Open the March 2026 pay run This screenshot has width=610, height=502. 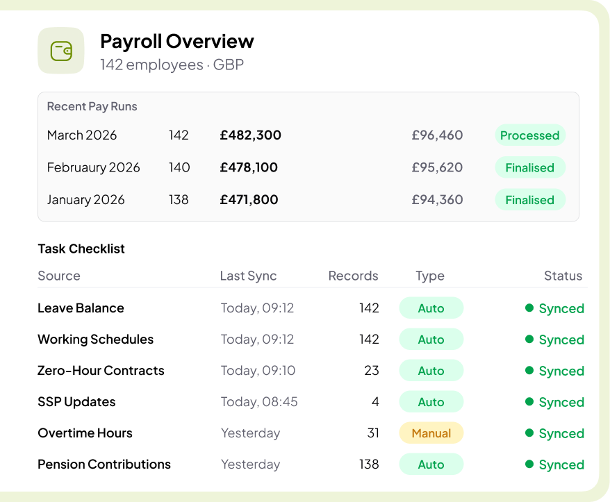click(82, 135)
